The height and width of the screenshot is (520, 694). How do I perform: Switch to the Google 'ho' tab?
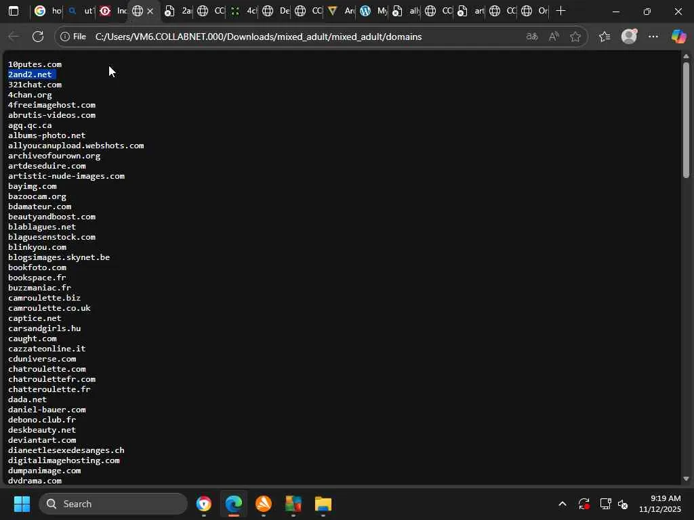(47, 11)
